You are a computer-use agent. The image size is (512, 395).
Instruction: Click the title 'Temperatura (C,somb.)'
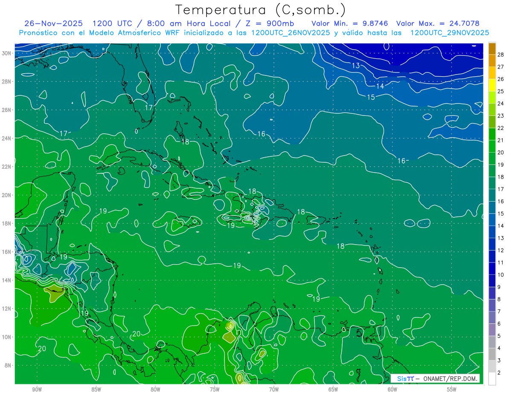261,10
